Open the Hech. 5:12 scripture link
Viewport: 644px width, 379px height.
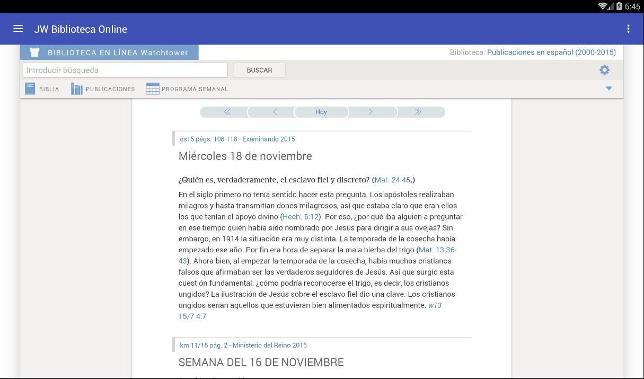(301, 216)
